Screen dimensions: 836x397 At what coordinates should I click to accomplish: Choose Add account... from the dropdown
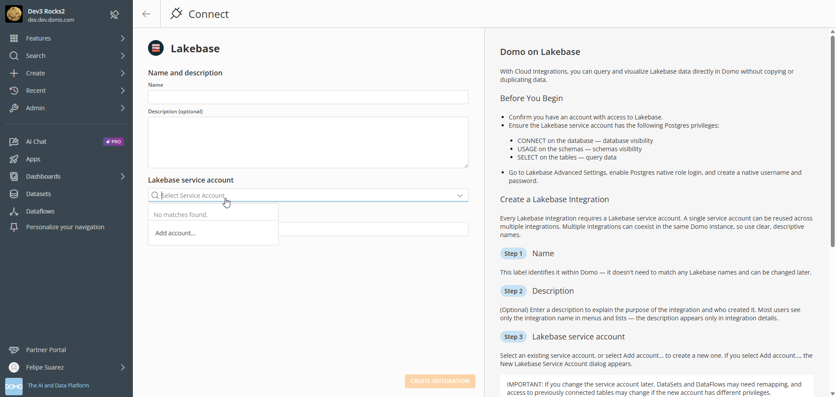[x=213, y=233]
